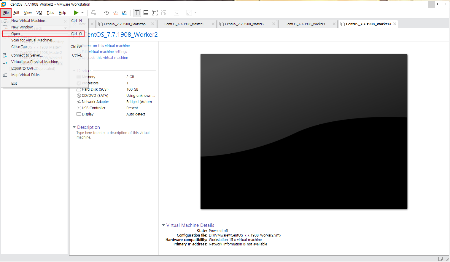Open the Edit menu
The image size is (450, 262).
click(x=16, y=13)
